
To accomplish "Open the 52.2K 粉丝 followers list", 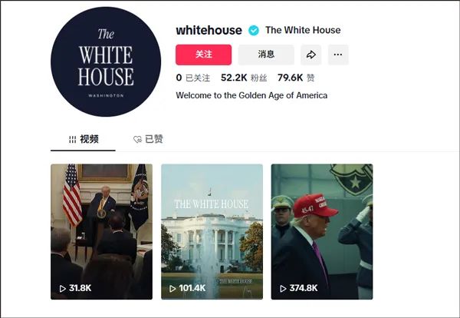I will point(244,78).
